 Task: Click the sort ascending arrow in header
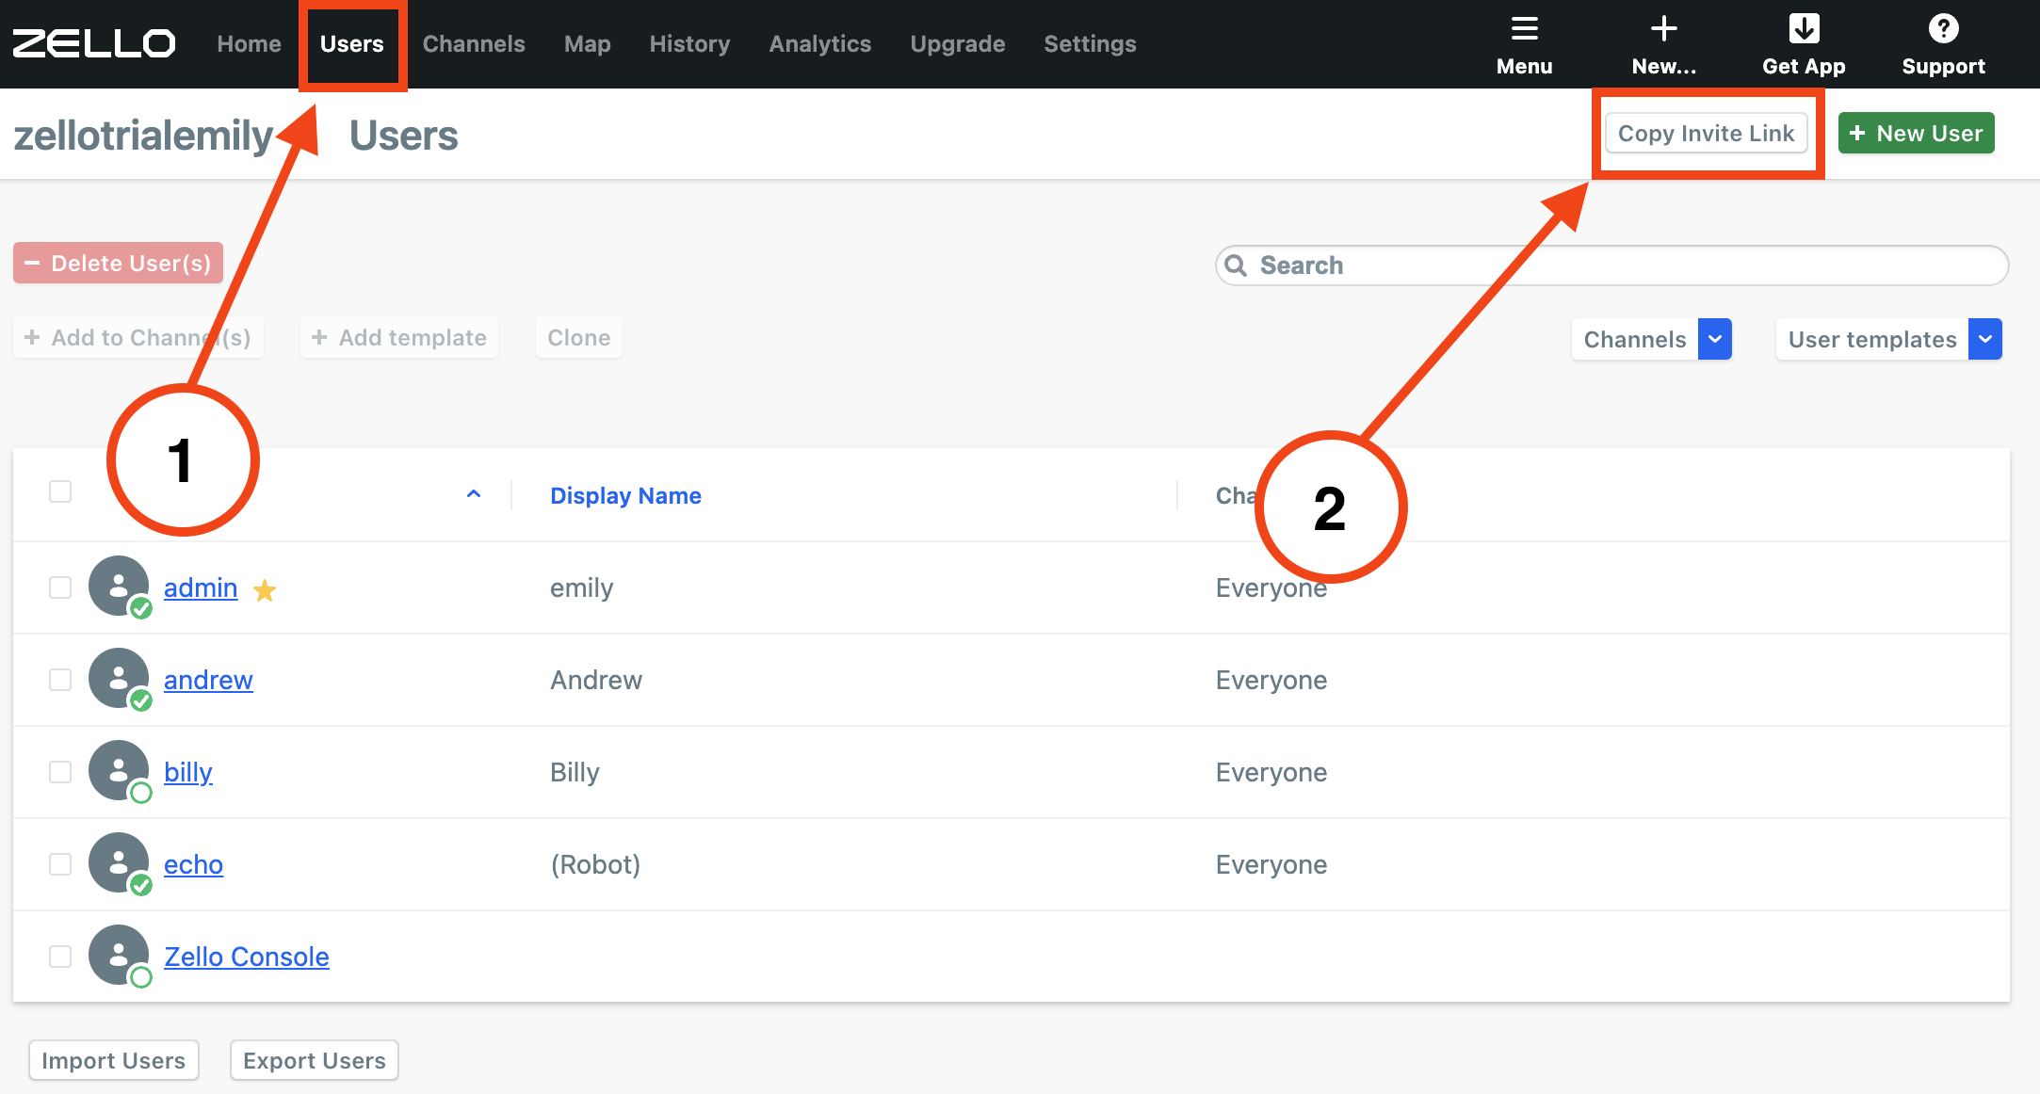(474, 494)
